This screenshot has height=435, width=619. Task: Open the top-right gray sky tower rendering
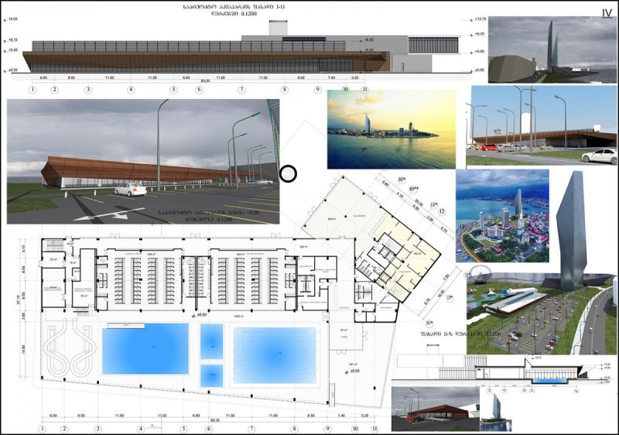pyautogui.click(x=552, y=50)
